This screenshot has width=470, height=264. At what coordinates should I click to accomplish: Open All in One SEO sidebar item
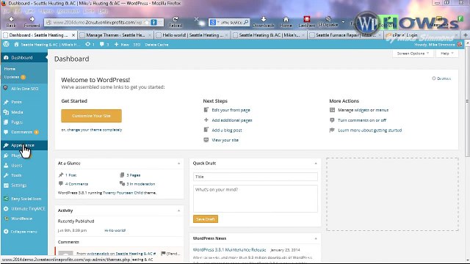click(24, 89)
